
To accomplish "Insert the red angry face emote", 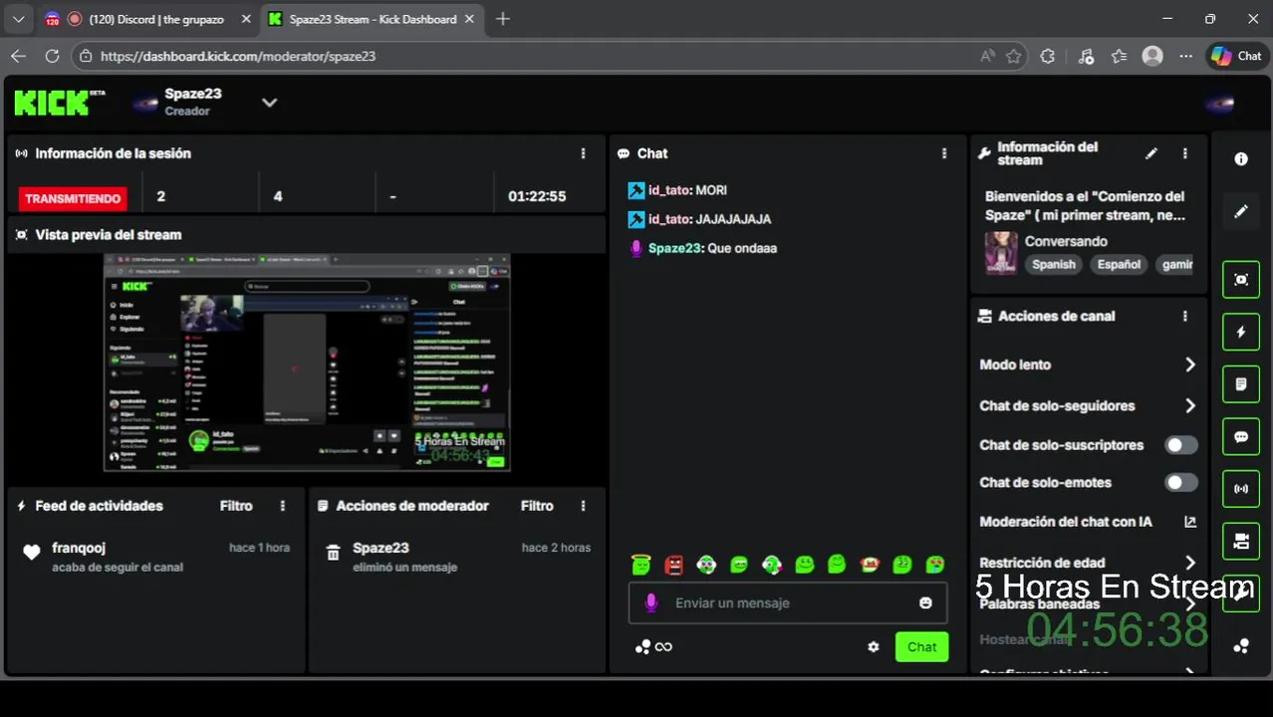I will (x=674, y=565).
